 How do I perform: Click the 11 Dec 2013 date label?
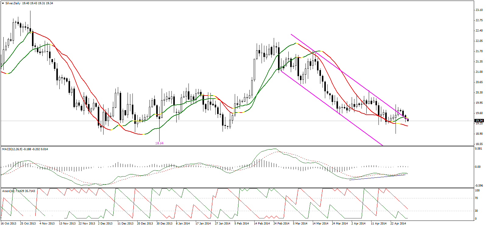(125, 224)
